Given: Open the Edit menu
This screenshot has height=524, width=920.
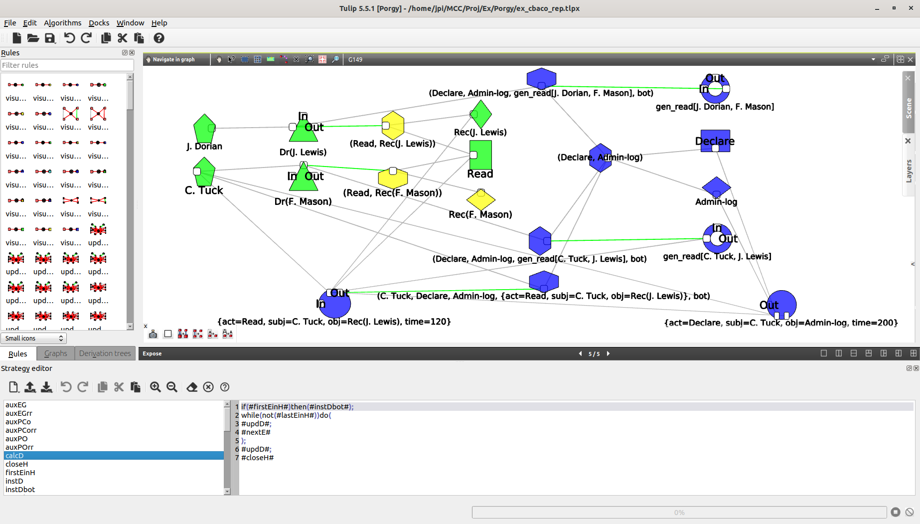Looking at the screenshot, I should click(30, 23).
